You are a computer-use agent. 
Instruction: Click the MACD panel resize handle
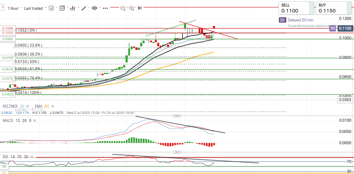pyautogui.click(x=177, y=116)
